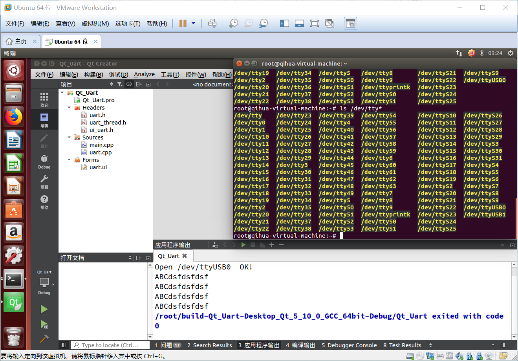This screenshot has width=518, height=361.
Task: Click the Type to locate search field
Action: (111, 345)
